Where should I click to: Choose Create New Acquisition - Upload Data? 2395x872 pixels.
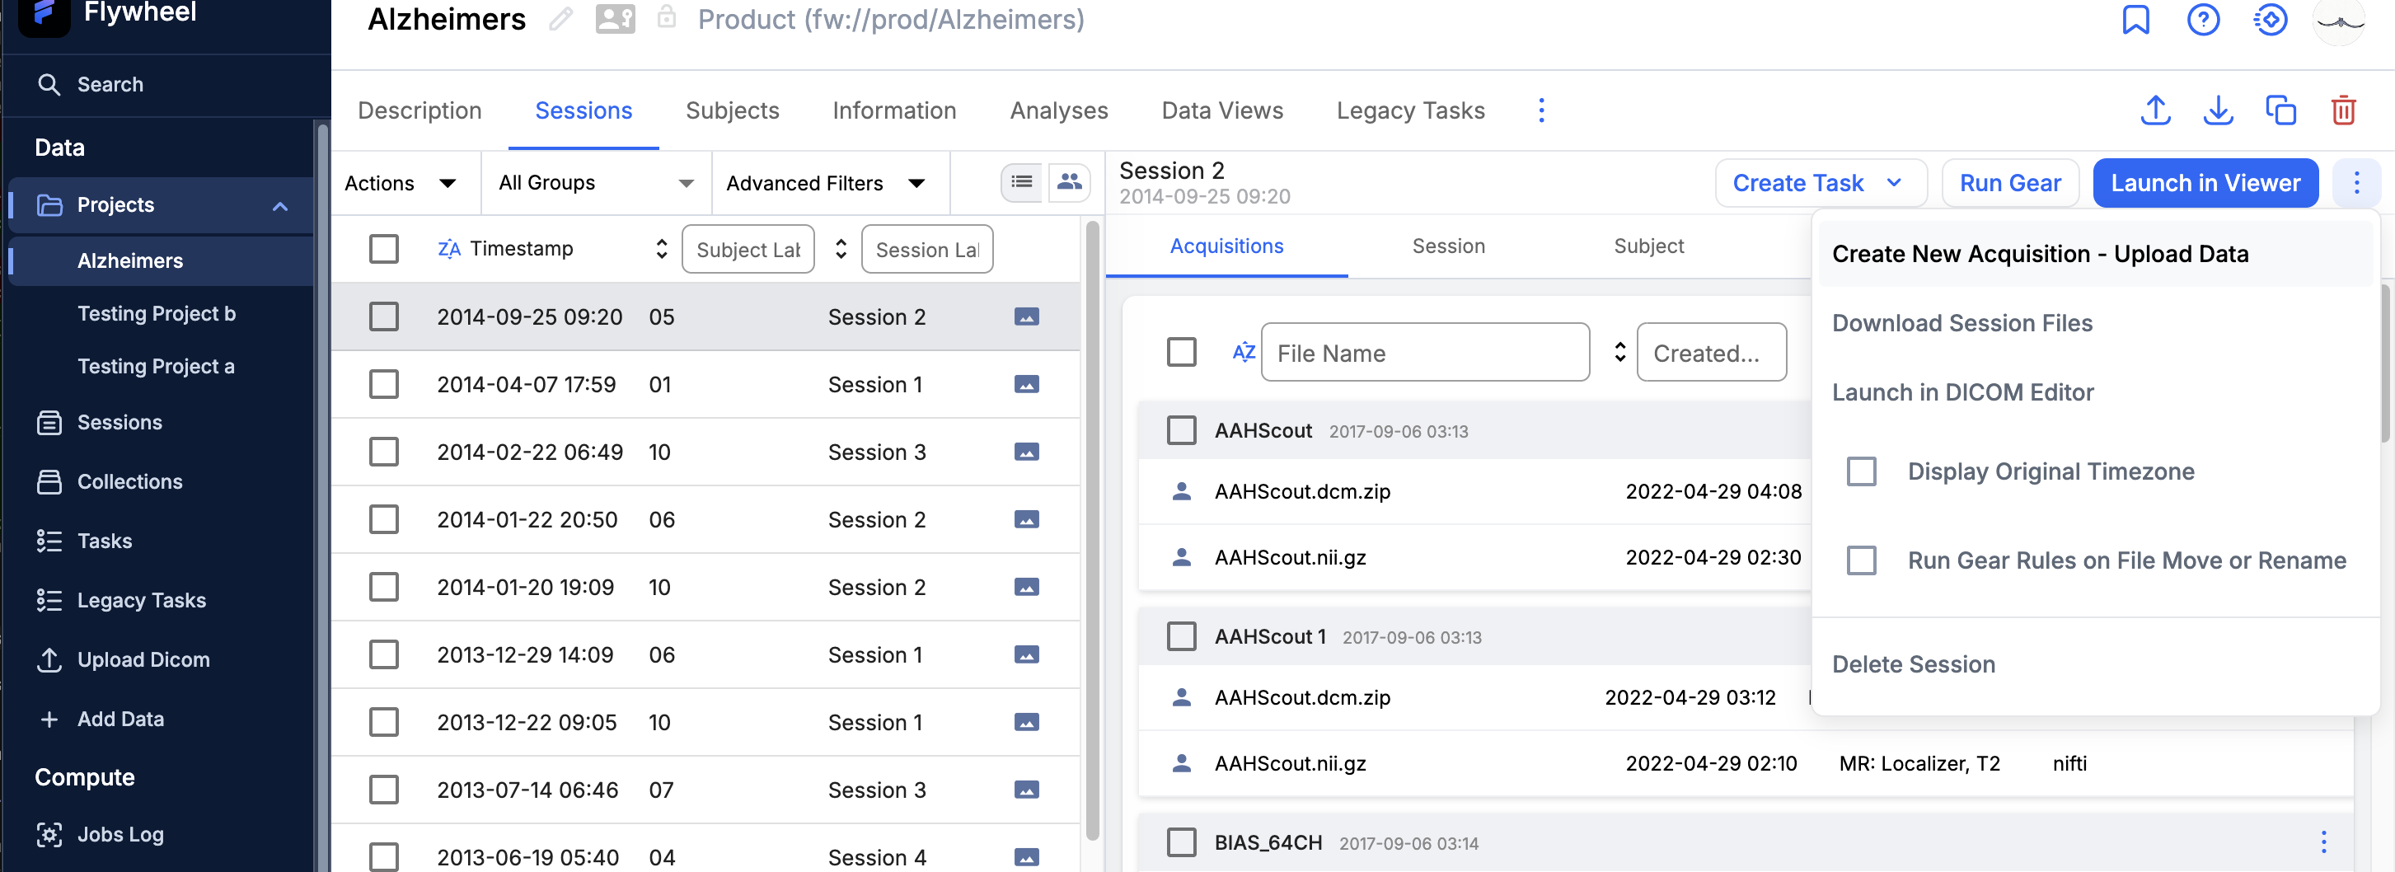point(2040,254)
